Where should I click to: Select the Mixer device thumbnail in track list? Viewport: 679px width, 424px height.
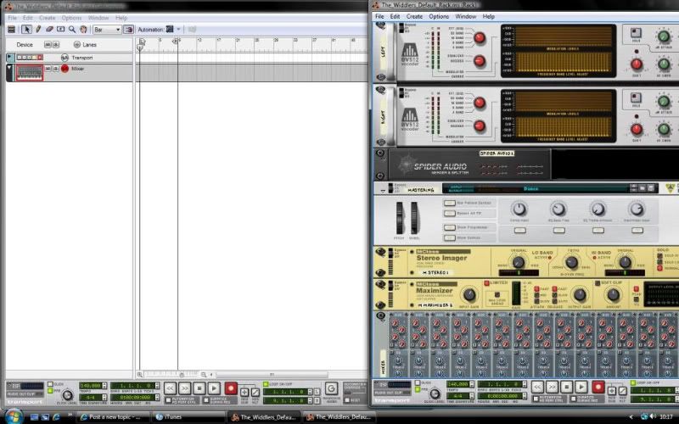coord(30,72)
